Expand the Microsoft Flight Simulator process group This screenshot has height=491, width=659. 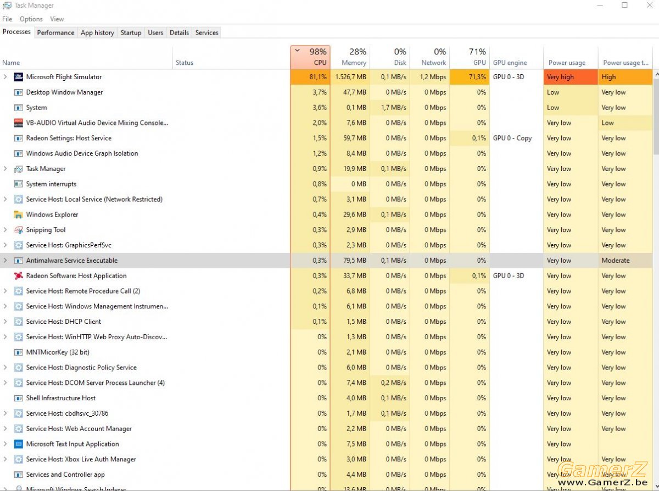pos(5,77)
